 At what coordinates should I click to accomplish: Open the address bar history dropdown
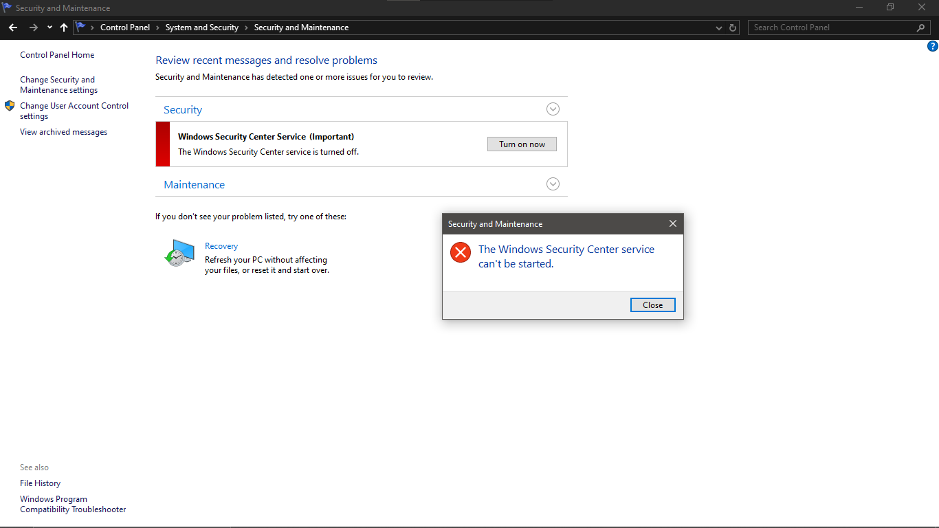coord(719,28)
